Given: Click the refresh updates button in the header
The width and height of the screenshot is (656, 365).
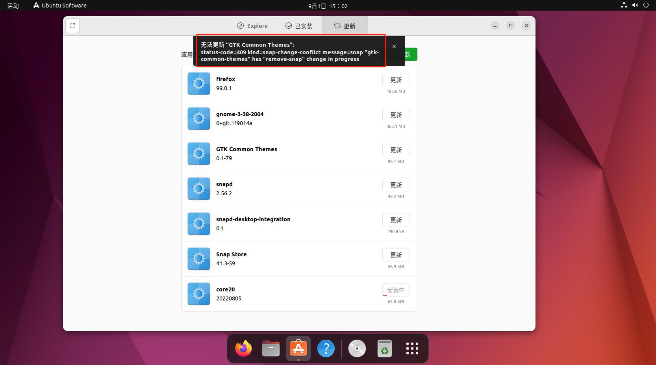Looking at the screenshot, I should pyautogui.click(x=72, y=26).
